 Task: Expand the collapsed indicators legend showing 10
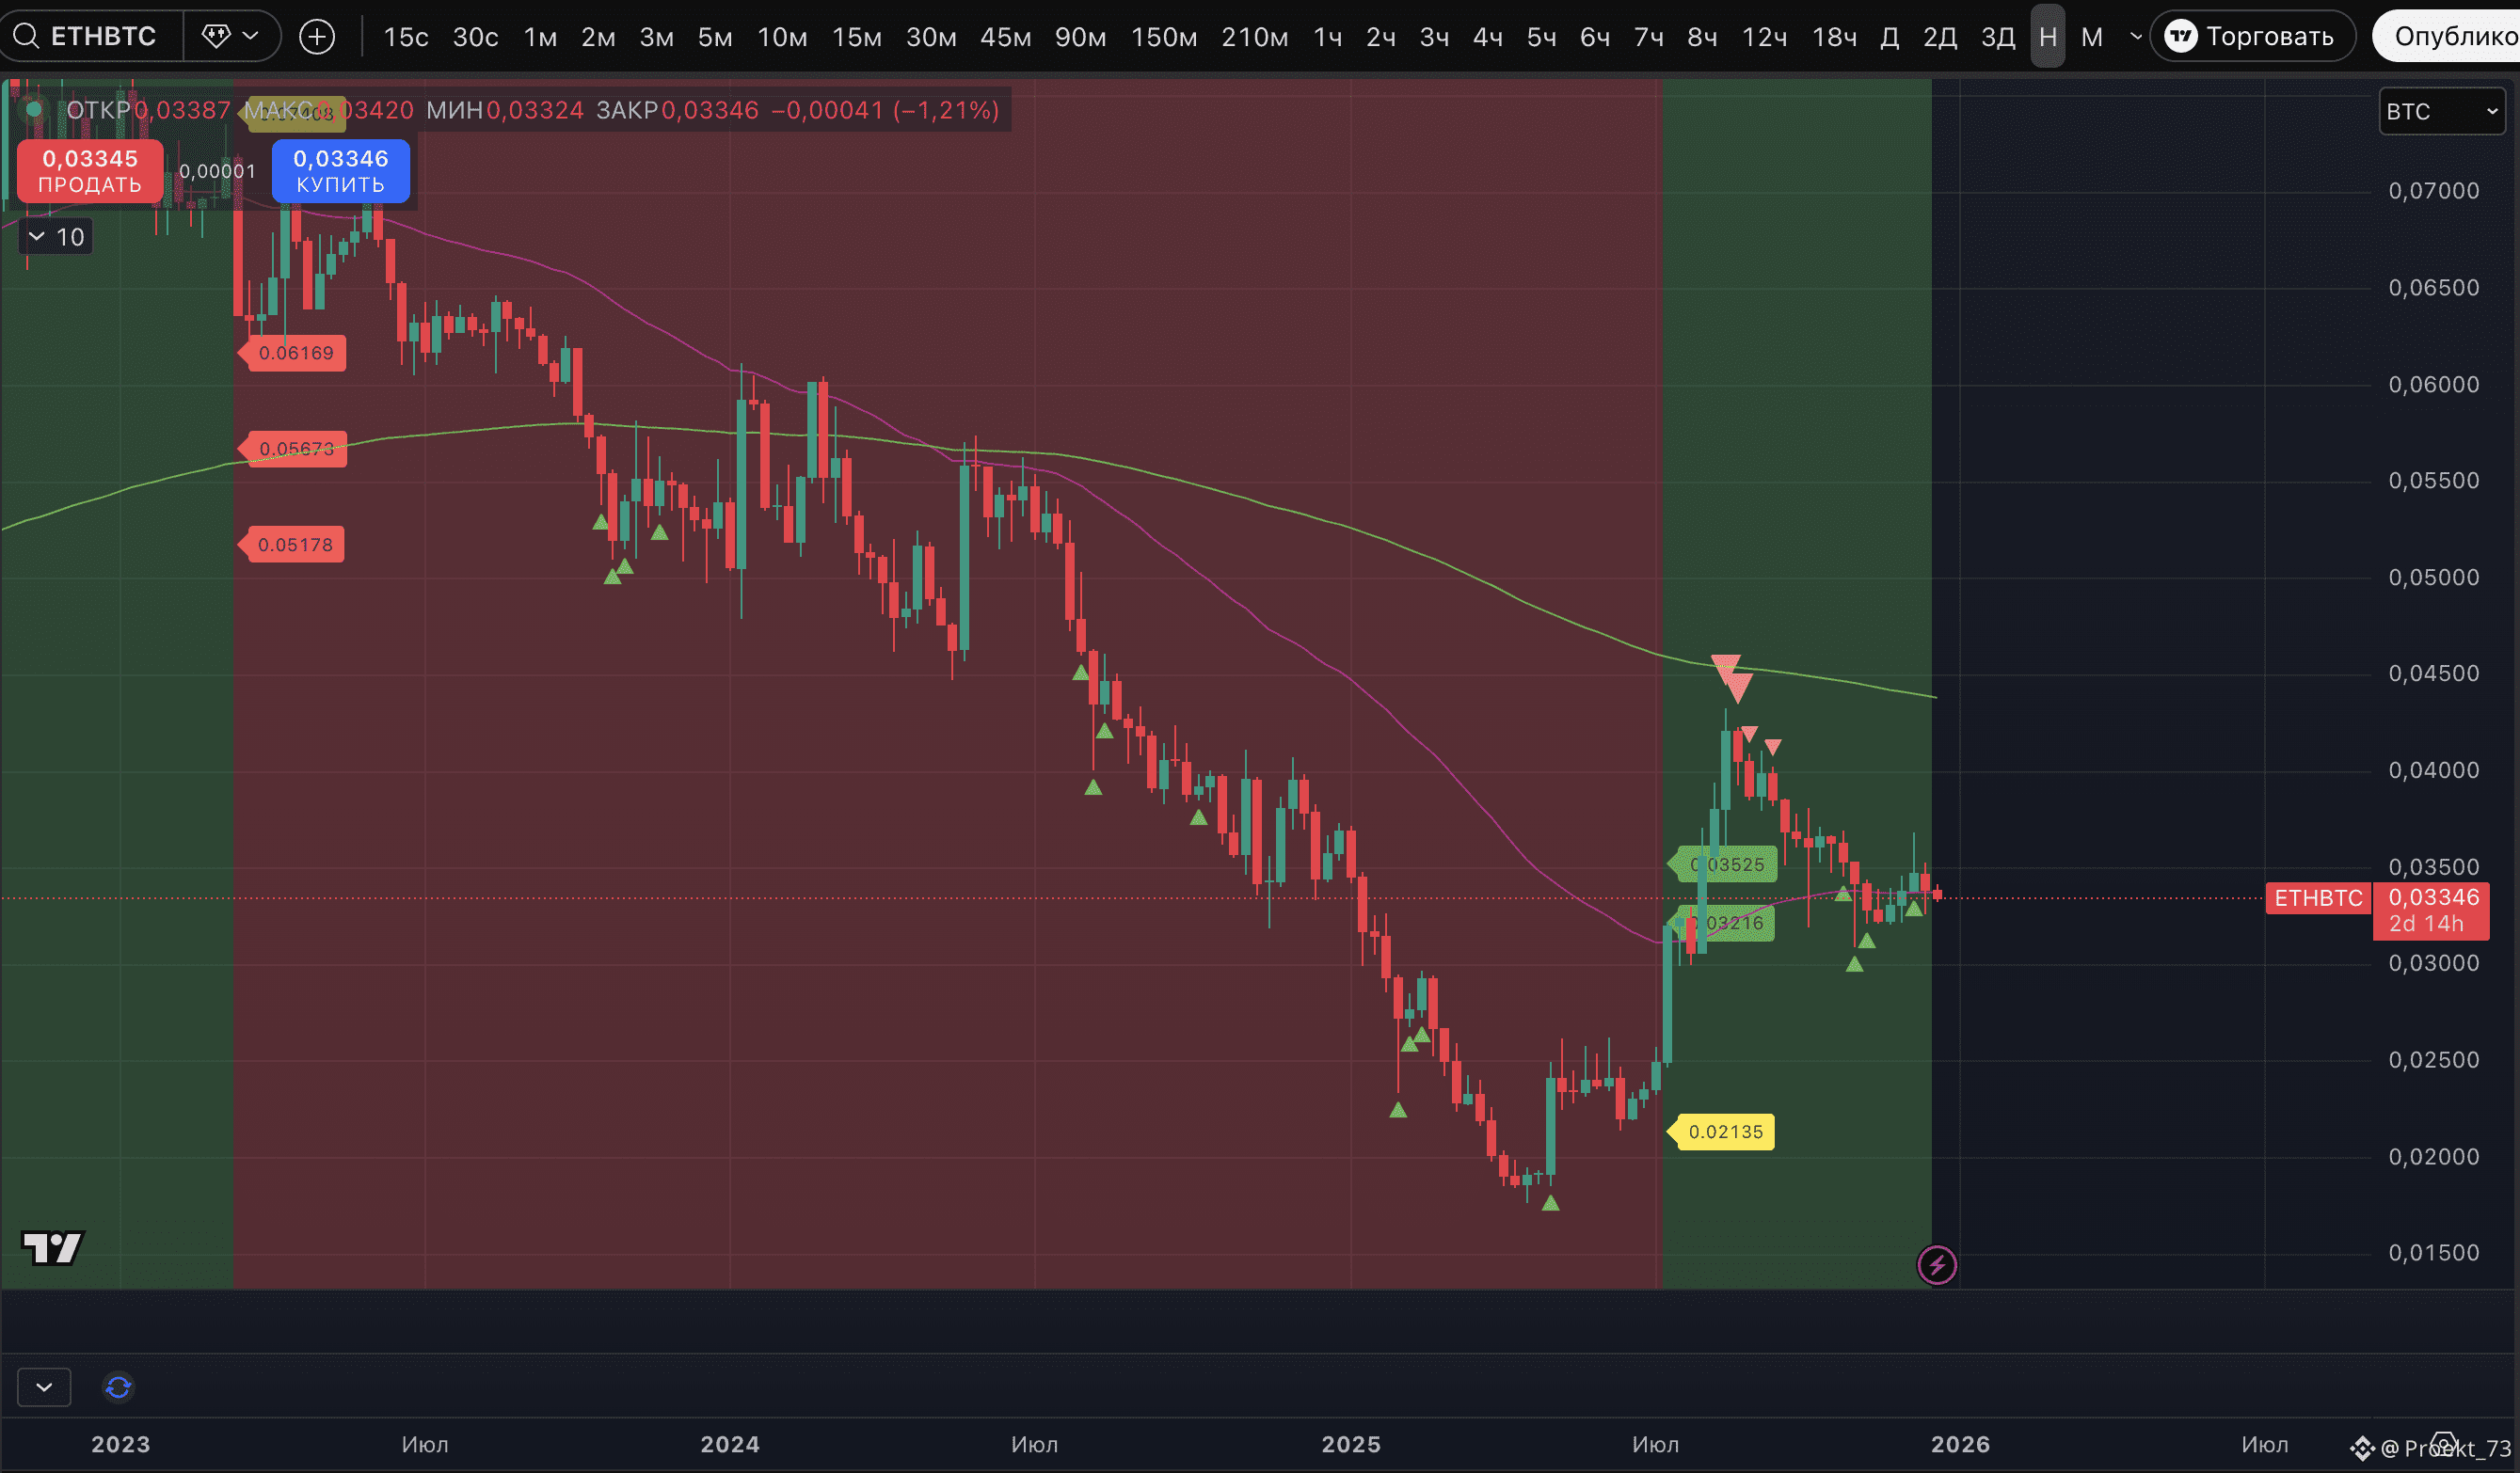pos(56,237)
